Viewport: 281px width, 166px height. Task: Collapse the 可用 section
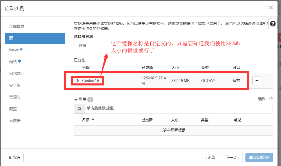coord(76,99)
